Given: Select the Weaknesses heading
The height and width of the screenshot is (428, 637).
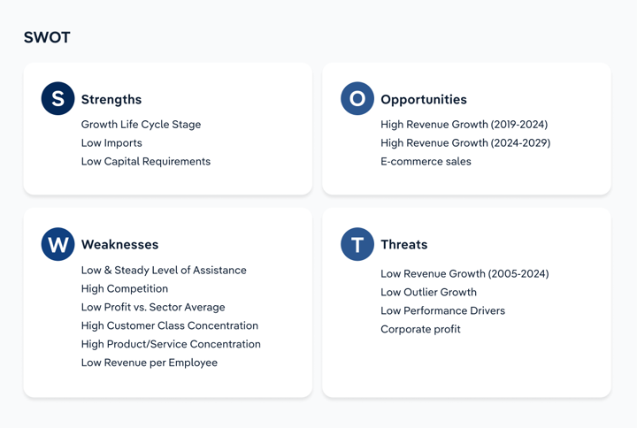Looking at the screenshot, I should click(x=119, y=244).
